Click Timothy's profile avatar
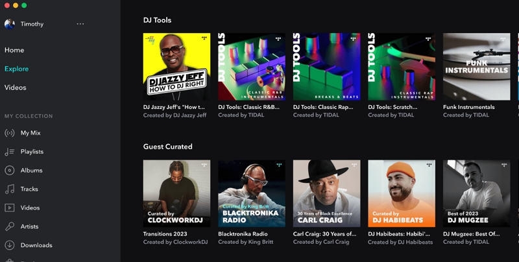Viewport: 519px width, 262px height. (x=10, y=24)
